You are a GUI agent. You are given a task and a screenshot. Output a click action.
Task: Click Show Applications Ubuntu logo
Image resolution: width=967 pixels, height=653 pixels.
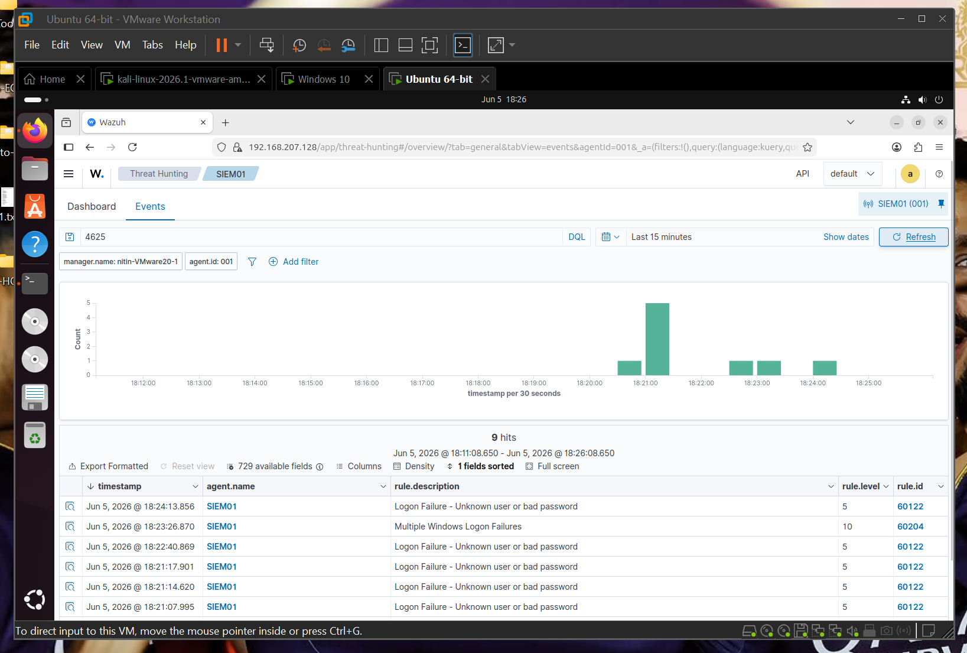35,599
